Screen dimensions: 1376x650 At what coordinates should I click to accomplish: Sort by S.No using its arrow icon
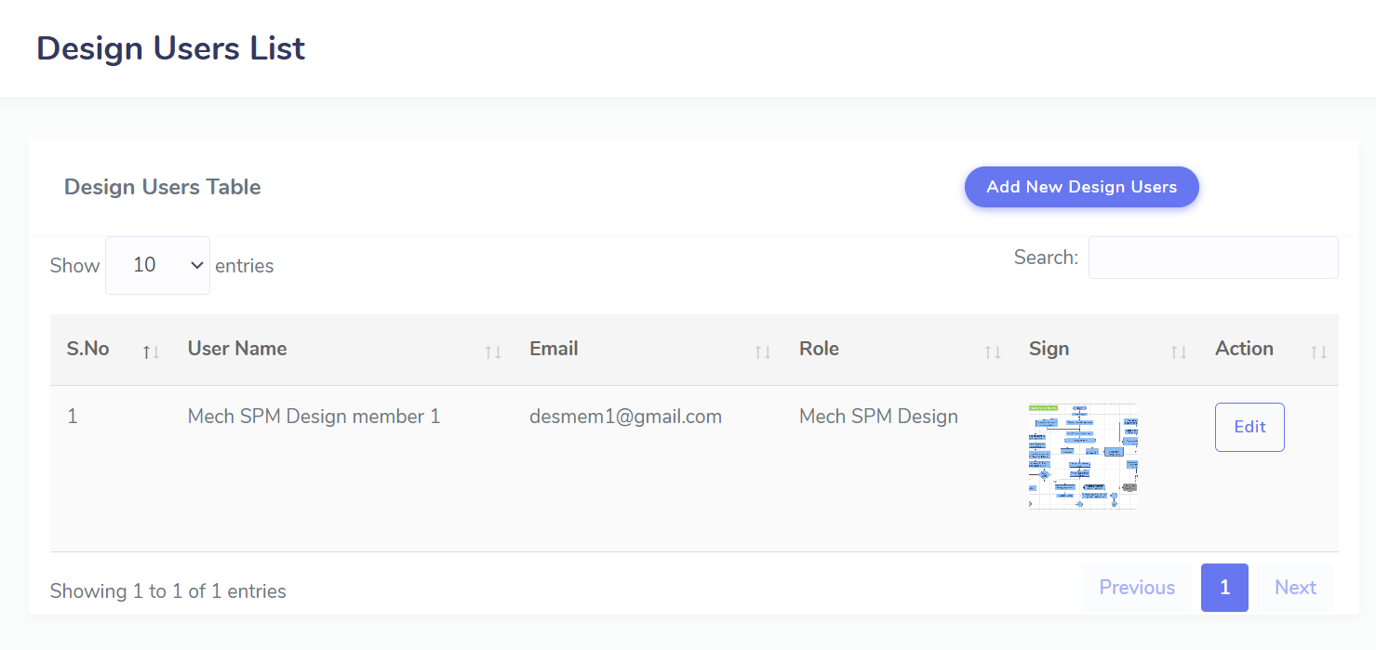151,352
